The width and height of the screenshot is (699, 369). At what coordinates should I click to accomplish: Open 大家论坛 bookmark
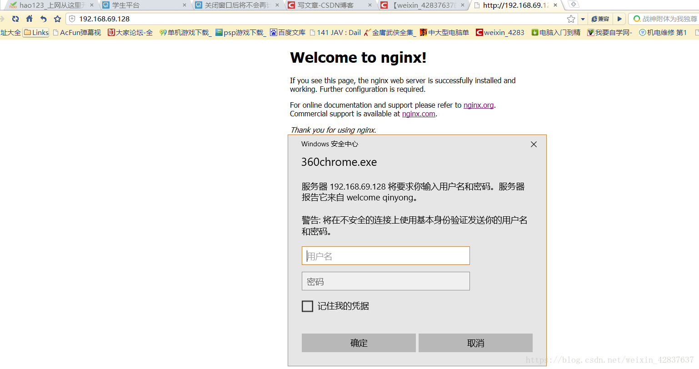(130, 32)
